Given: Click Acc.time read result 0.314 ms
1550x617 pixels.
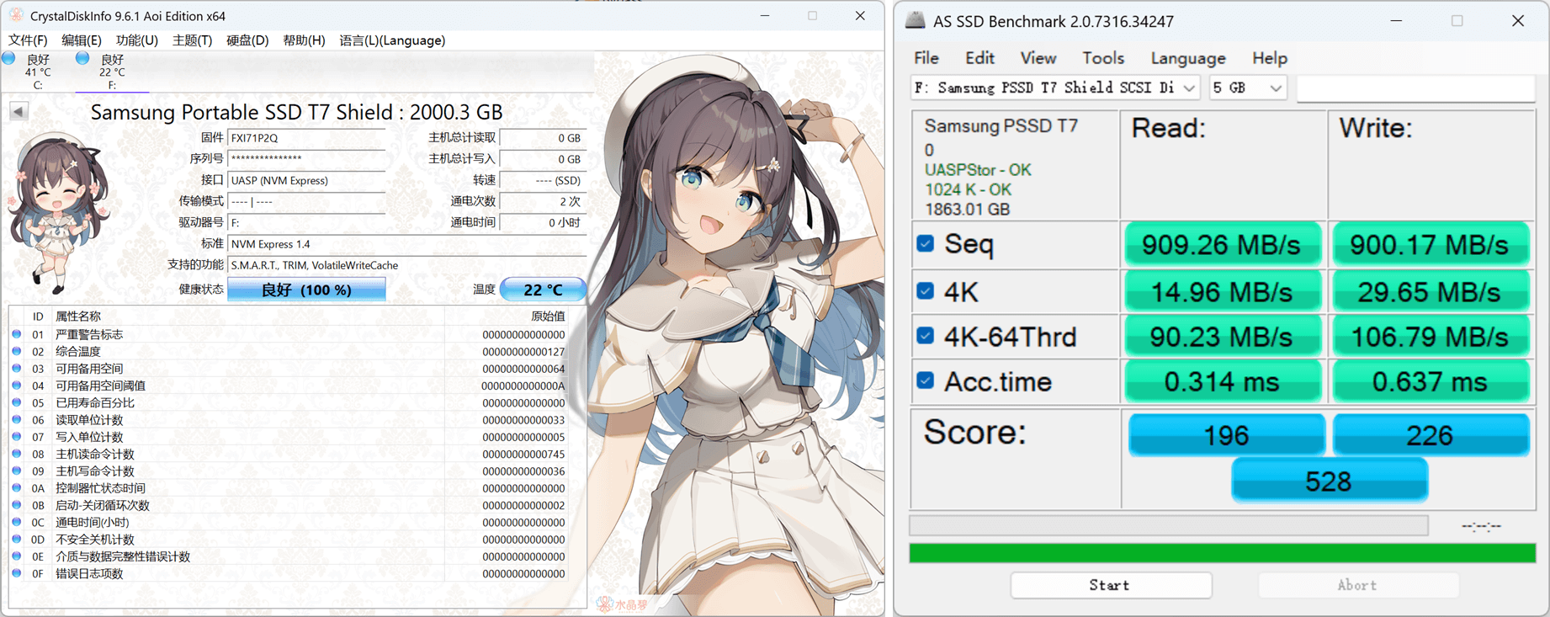Looking at the screenshot, I should 1222,382.
